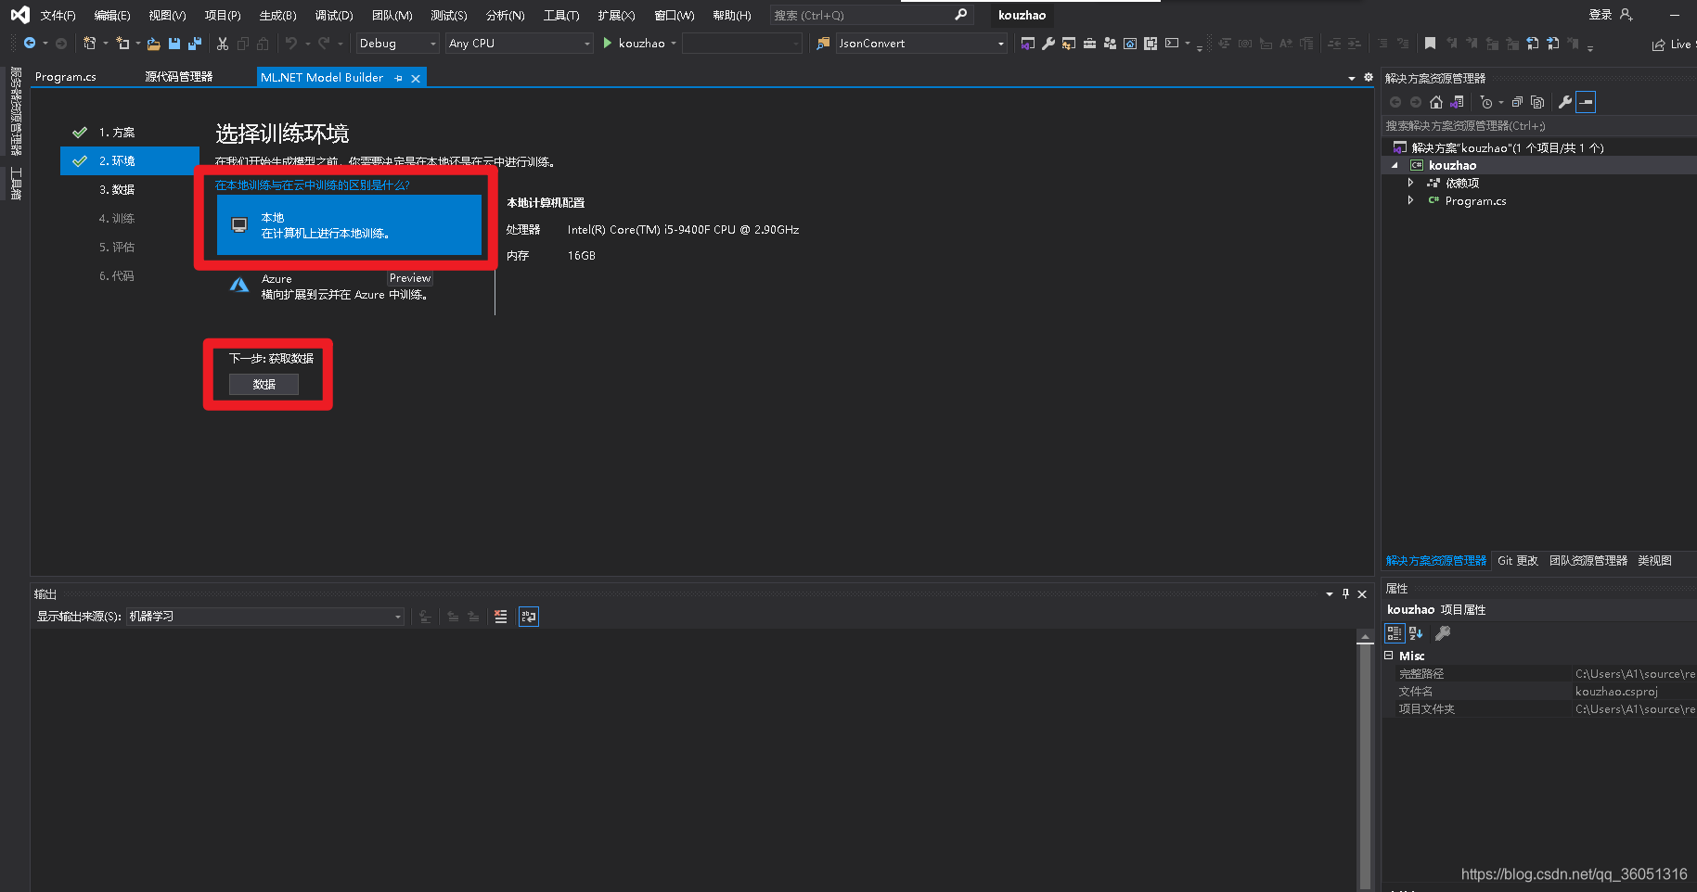The height and width of the screenshot is (892, 1697).
Task: Click the Live Share icon
Action: click(x=1659, y=45)
